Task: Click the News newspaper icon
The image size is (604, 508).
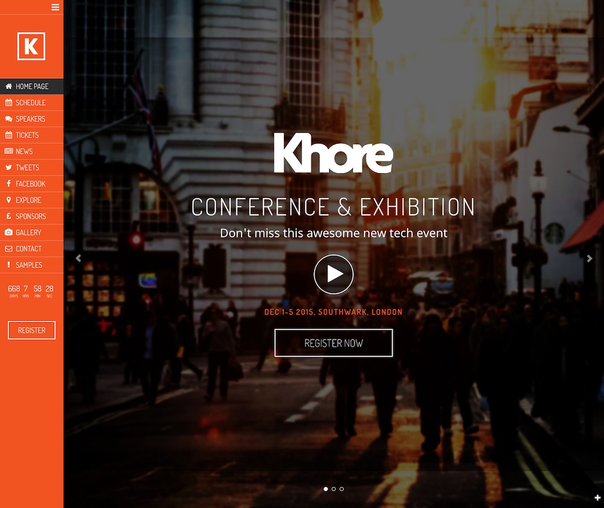Action: (8, 151)
